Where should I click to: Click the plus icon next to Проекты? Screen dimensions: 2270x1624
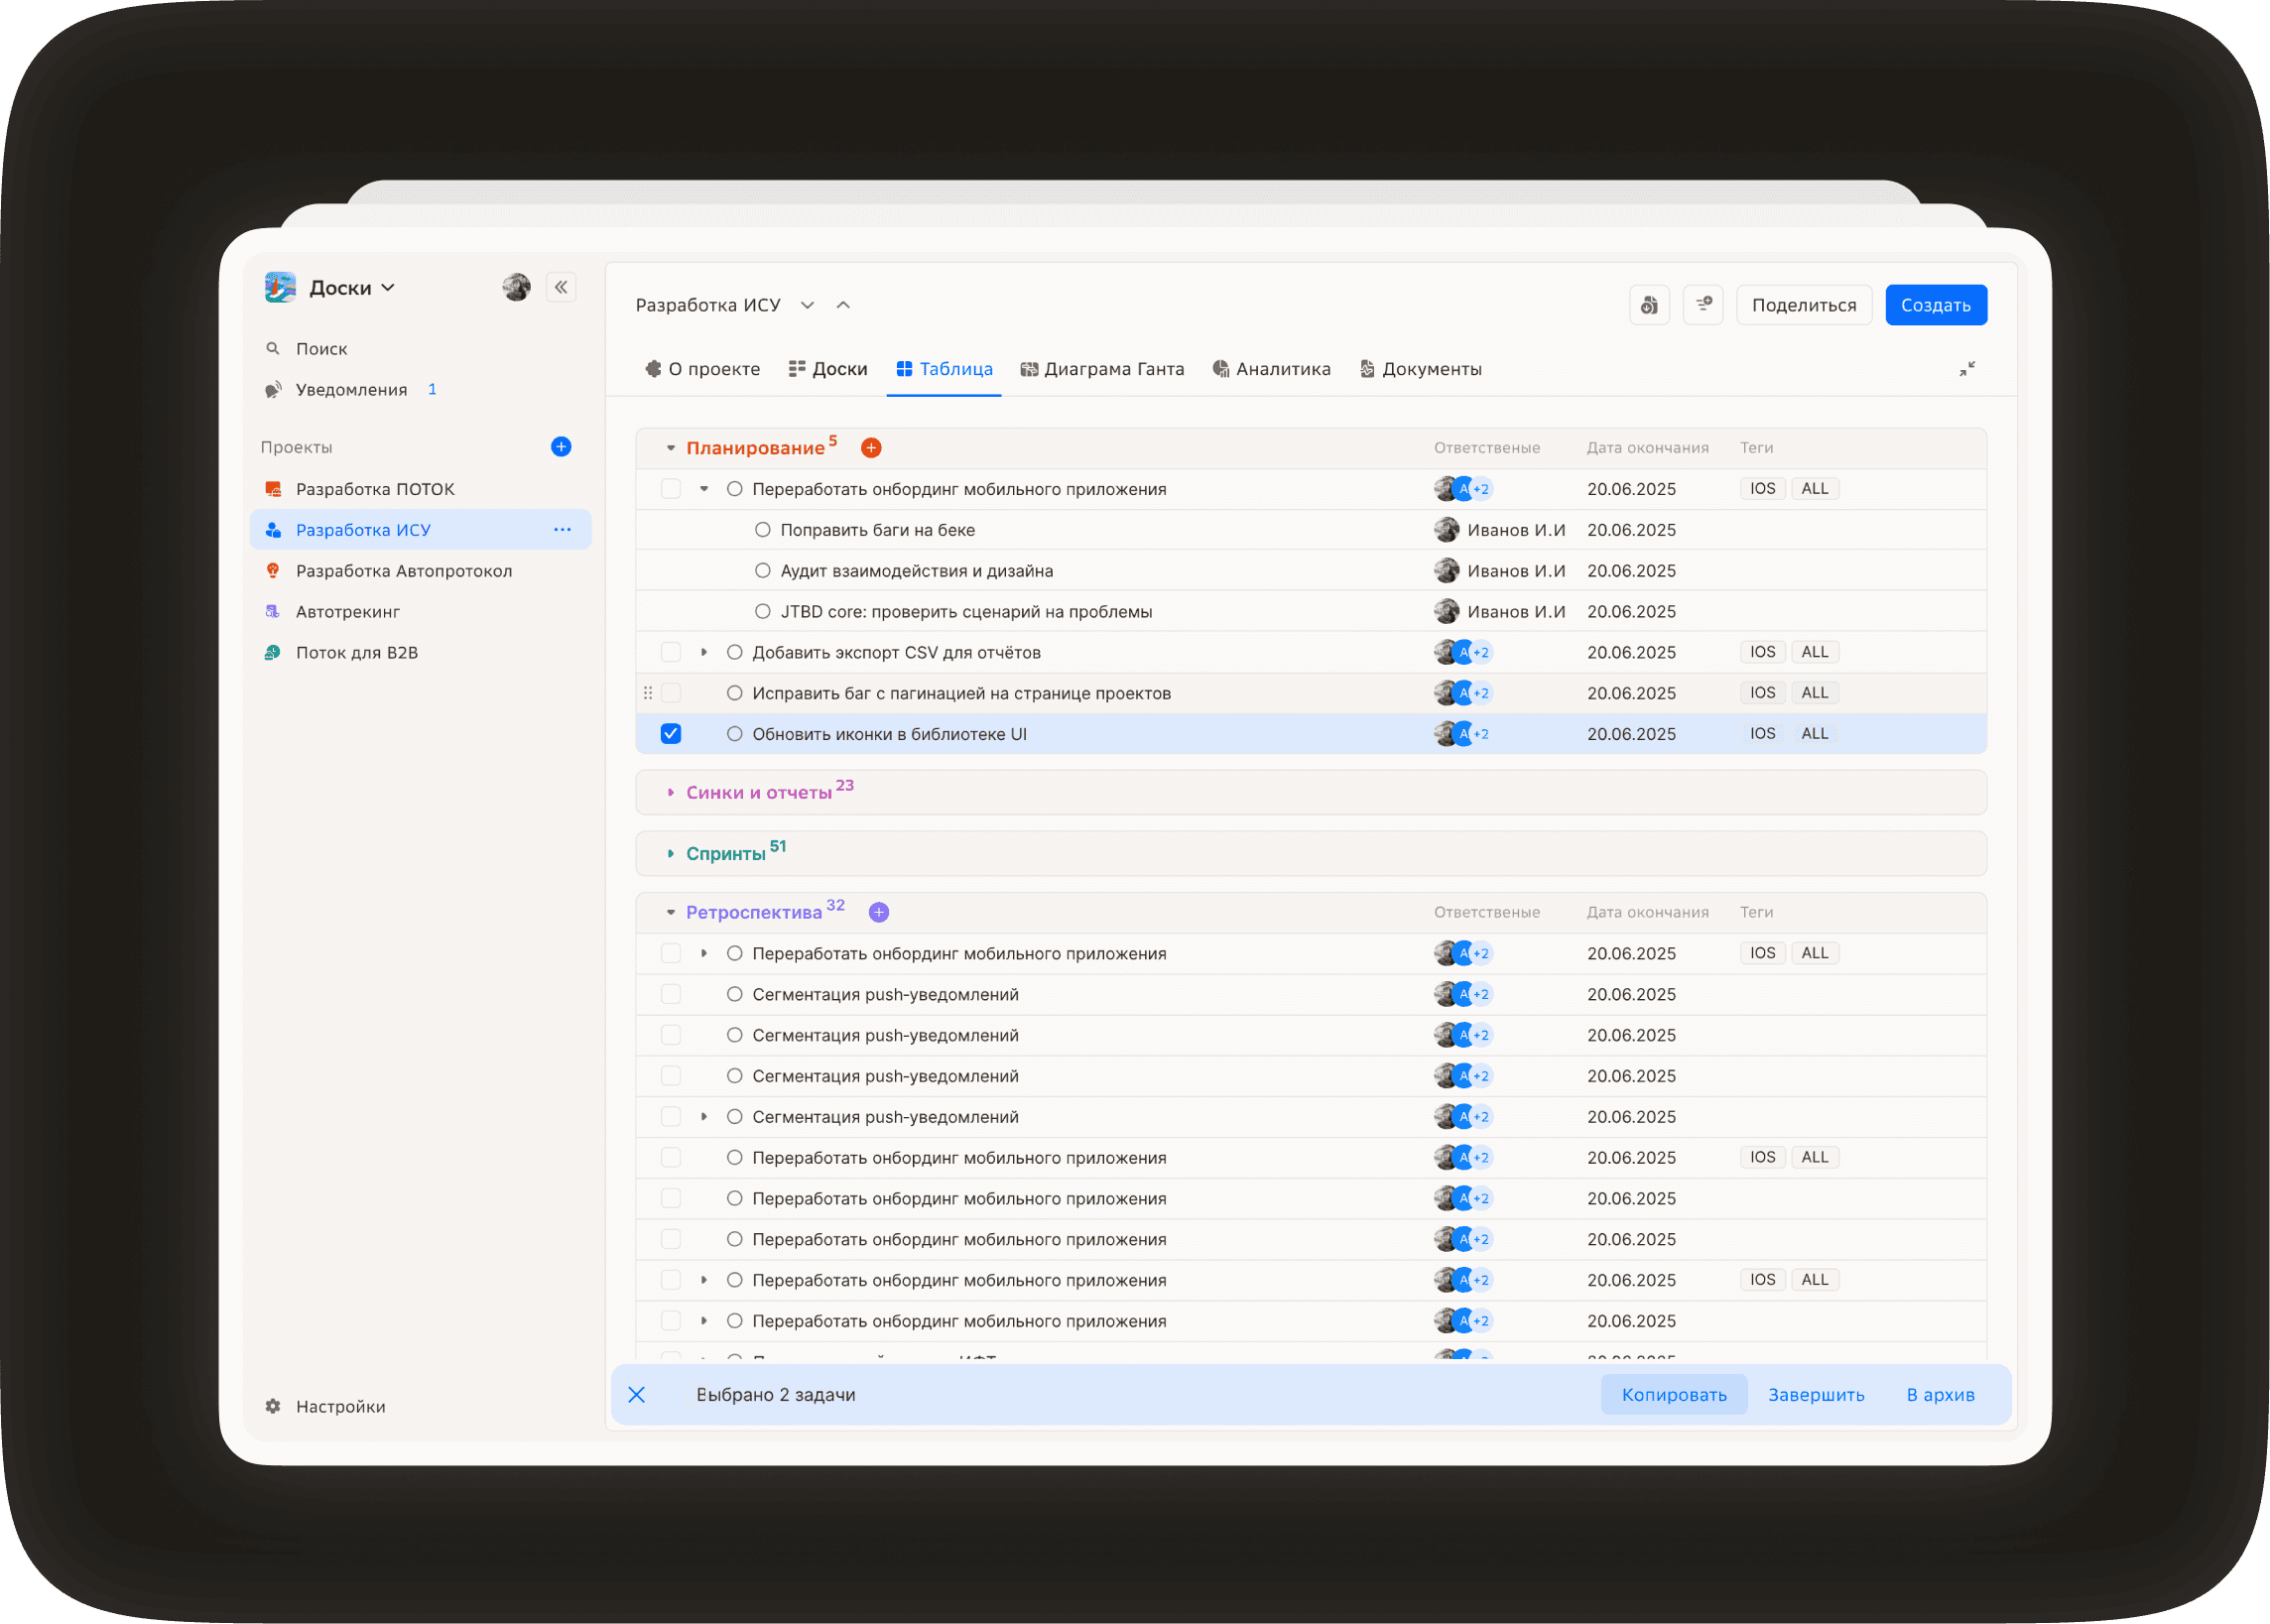[561, 447]
